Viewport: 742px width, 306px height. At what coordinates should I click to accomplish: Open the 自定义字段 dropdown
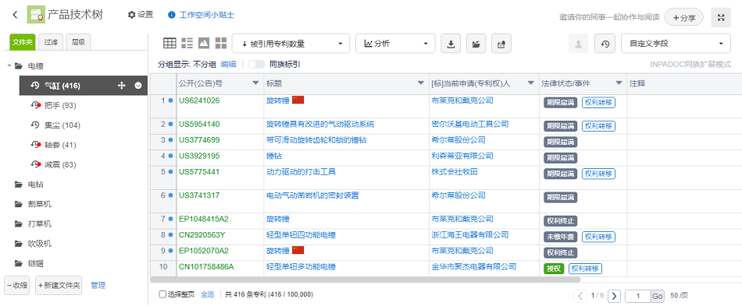pyautogui.click(x=676, y=44)
